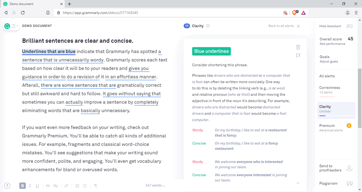Select All alerts

coord(327,76)
